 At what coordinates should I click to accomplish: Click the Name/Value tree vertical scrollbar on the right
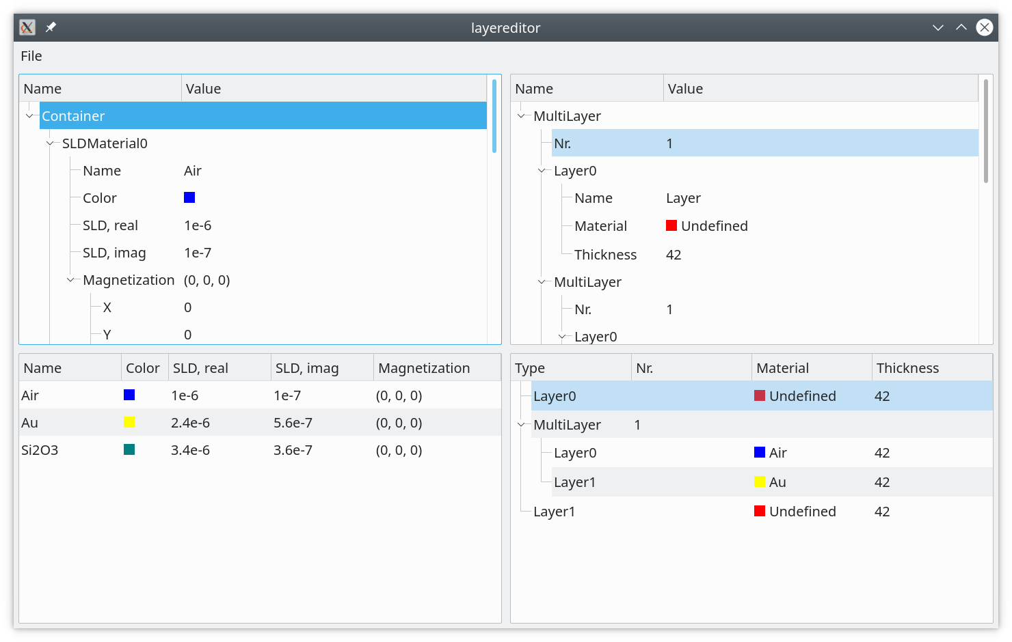[x=985, y=131]
